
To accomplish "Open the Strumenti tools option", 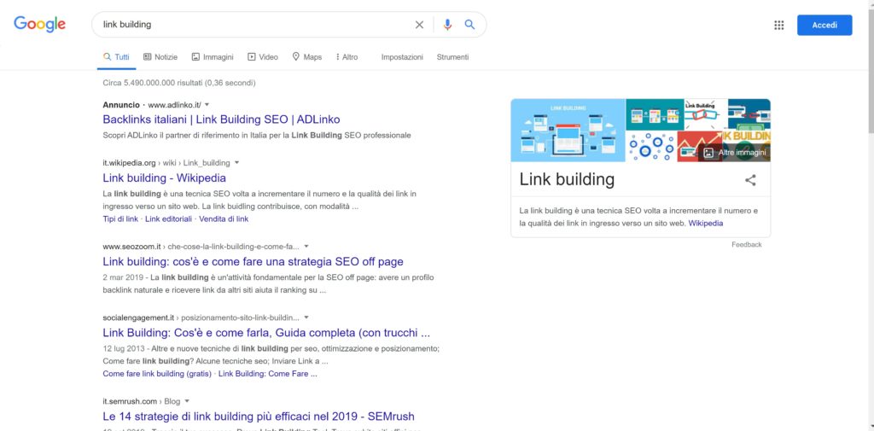I will 452,57.
